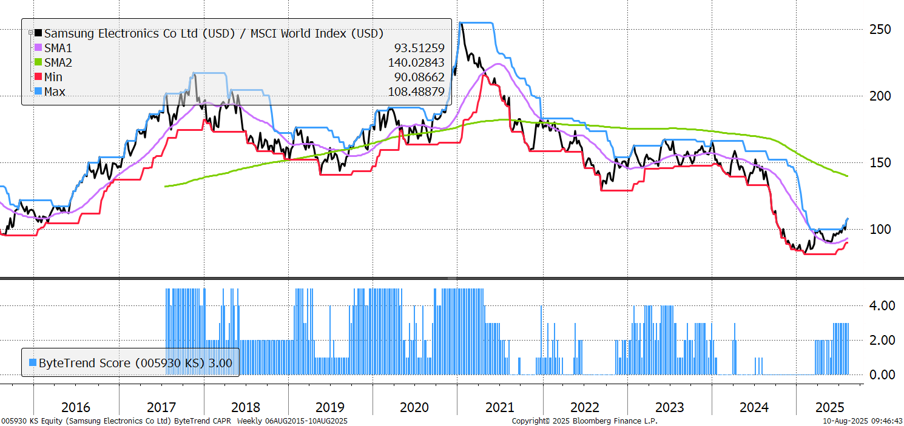904x426 pixels.
Task: Click the Samsung Electronics / MSCI World Index label
Action: (214, 33)
